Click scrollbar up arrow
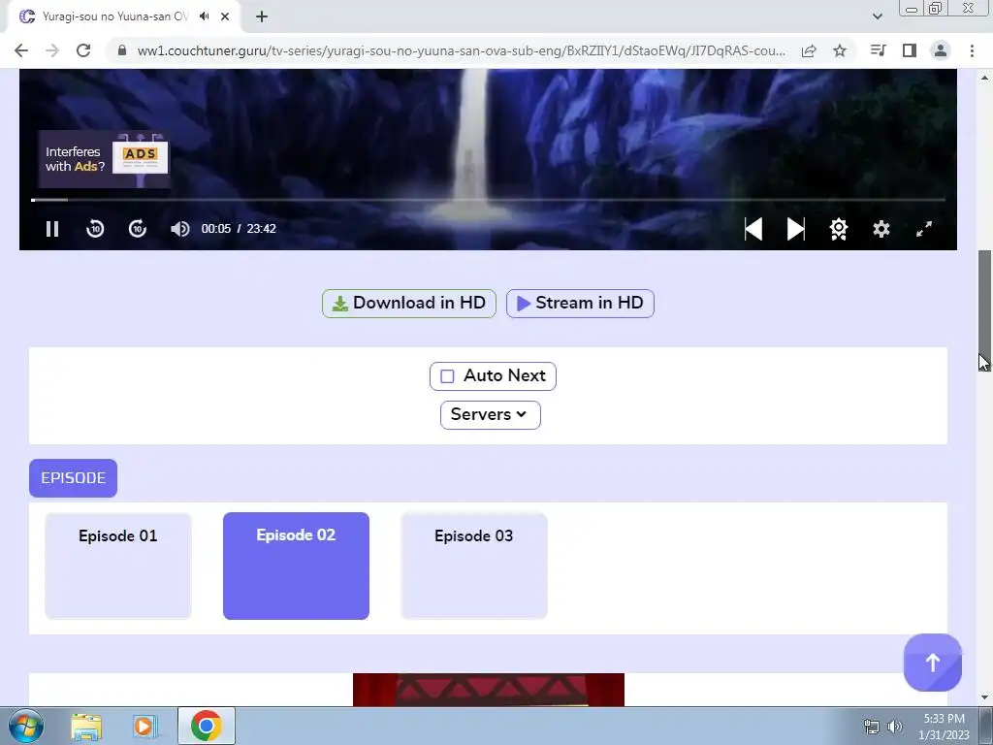 point(985,78)
